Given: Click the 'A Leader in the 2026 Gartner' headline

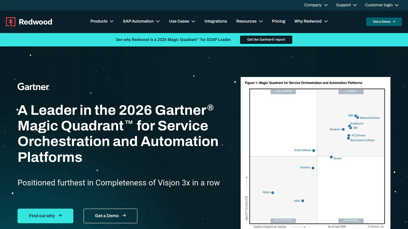Looking at the screenshot, I should (118, 134).
